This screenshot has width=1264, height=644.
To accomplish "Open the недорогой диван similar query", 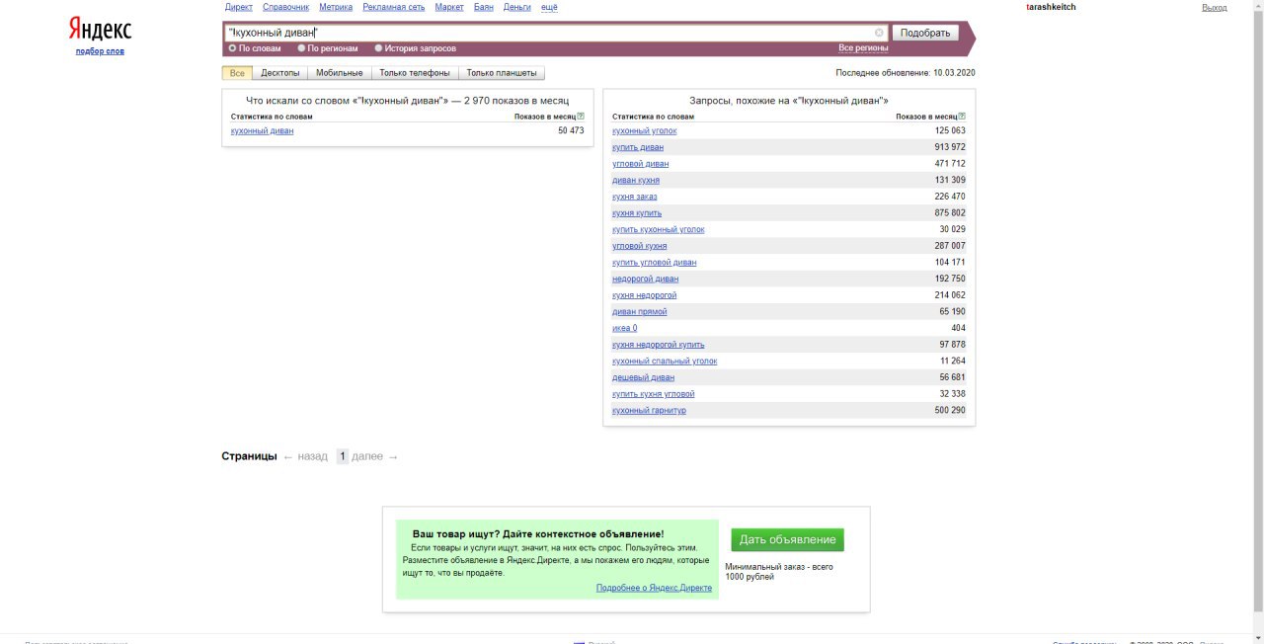I will 646,279.
